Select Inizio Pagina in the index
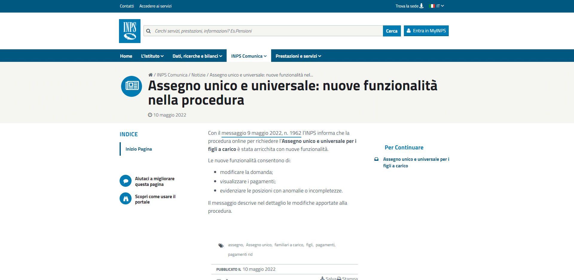The image size is (574, 280). point(139,149)
